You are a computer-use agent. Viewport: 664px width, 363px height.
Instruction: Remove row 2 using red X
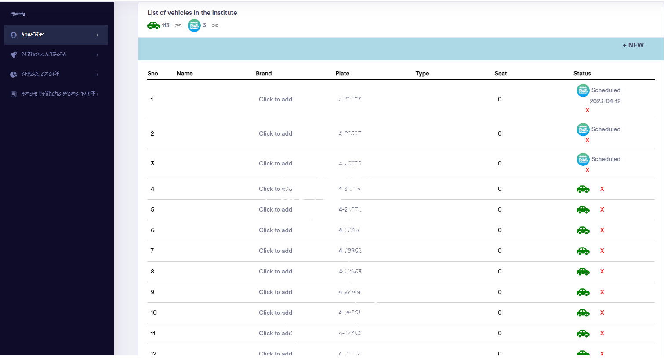(587, 140)
